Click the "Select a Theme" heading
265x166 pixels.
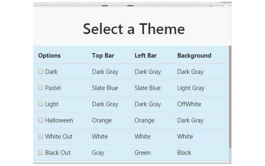click(x=134, y=29)
